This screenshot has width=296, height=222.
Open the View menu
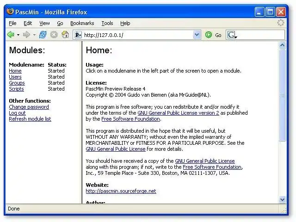44,23
